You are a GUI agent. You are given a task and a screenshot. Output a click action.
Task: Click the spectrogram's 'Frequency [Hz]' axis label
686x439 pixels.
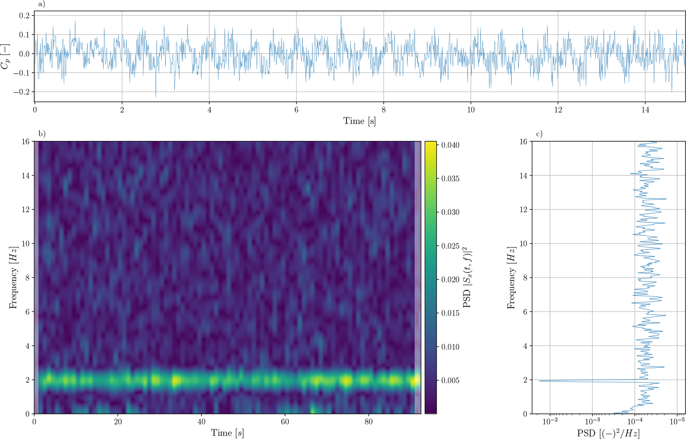[x=13, y=277]
